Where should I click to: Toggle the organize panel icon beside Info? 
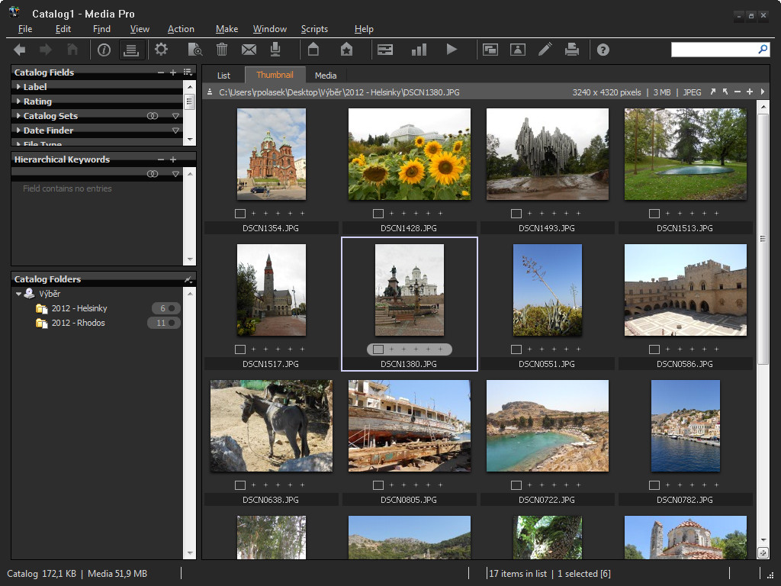(x=131, y=50)
